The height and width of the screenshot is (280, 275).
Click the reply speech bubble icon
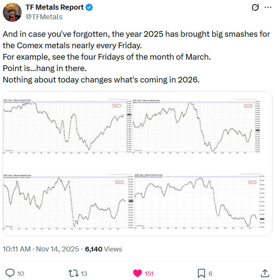tap(10, 273)
